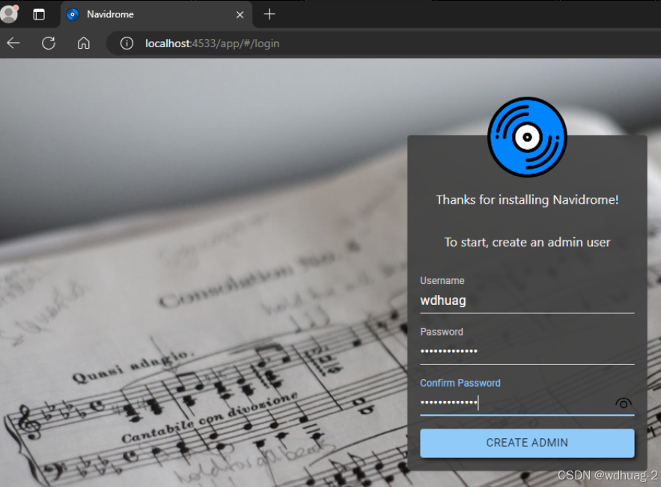The width and height of the screenshot is (661, 487).
Task: Click the 'To start, create an admin user' text
Action: pyautogui.click(x=527, y=242)
